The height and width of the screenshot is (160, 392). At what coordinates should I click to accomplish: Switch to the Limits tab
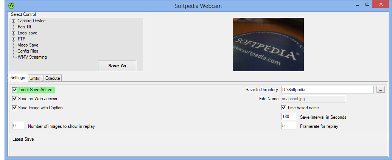34,78
